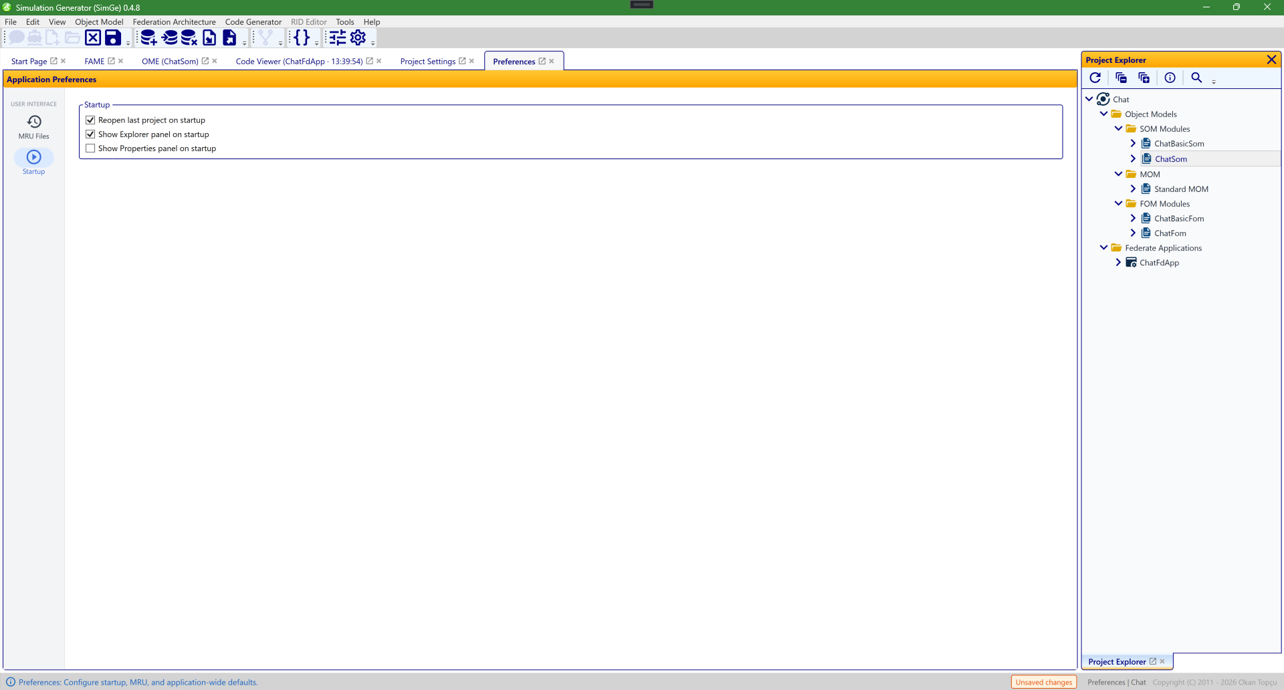This screenshot has width=1284, height=690.
Task: Open the Object Model menu
Action: click(x=99, y=22)
